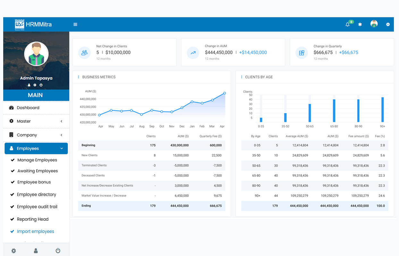
Task: Click the settings gear in sidebar footer
Action: coord(13,251)
